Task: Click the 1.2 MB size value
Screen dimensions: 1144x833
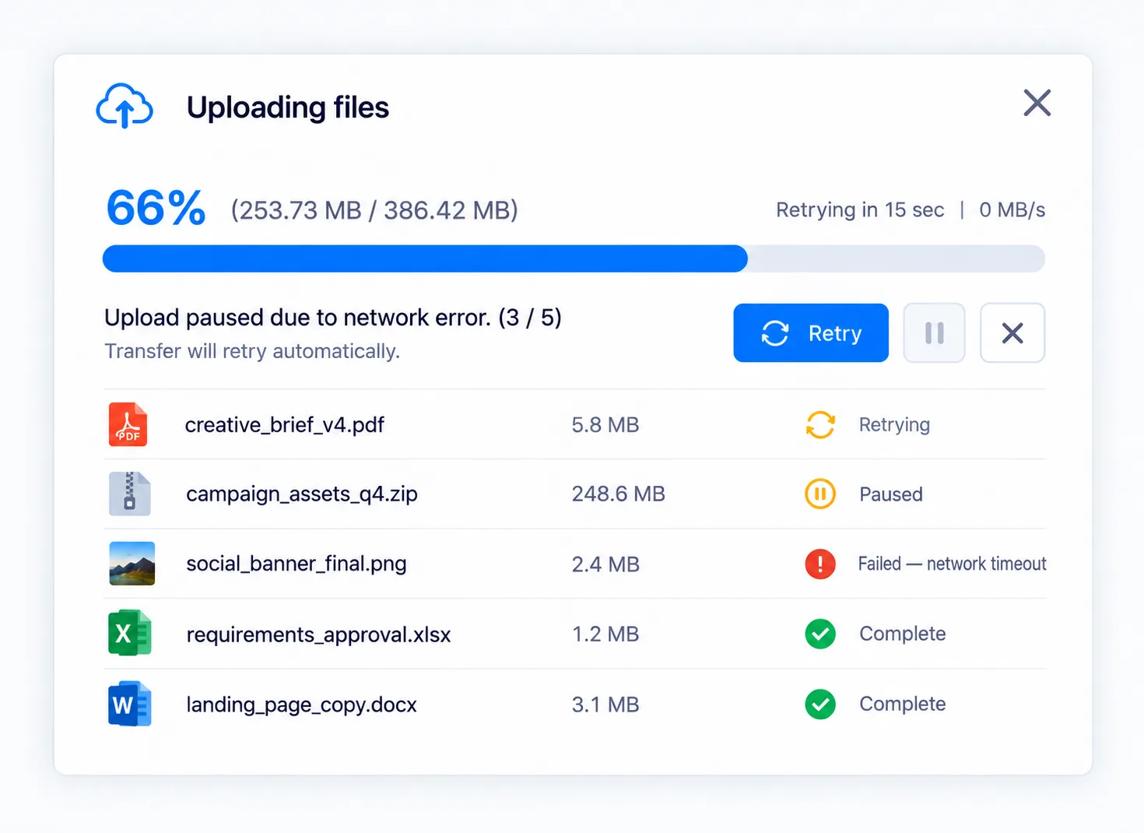Action: tap(605, 634)
